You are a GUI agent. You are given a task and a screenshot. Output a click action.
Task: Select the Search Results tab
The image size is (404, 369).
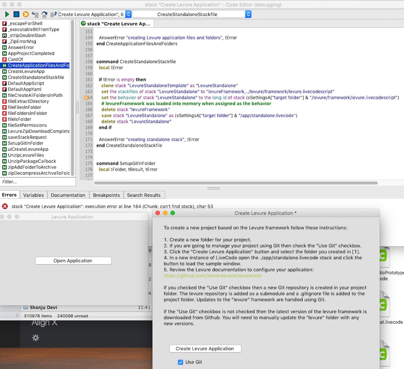click(x=144, y=195)
